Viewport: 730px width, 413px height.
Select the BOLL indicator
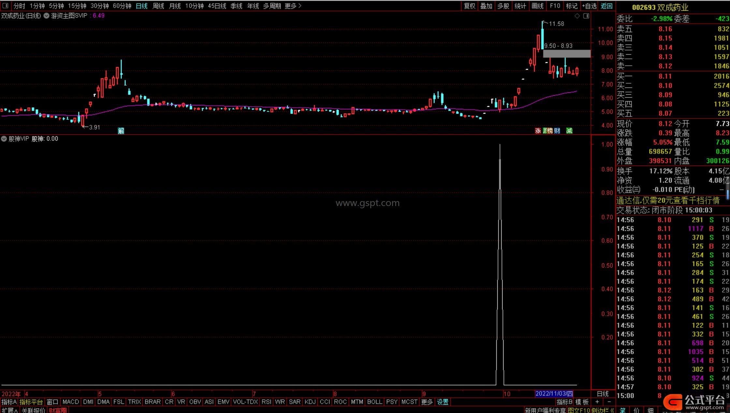pyautogui.click(x=374, y=402)
